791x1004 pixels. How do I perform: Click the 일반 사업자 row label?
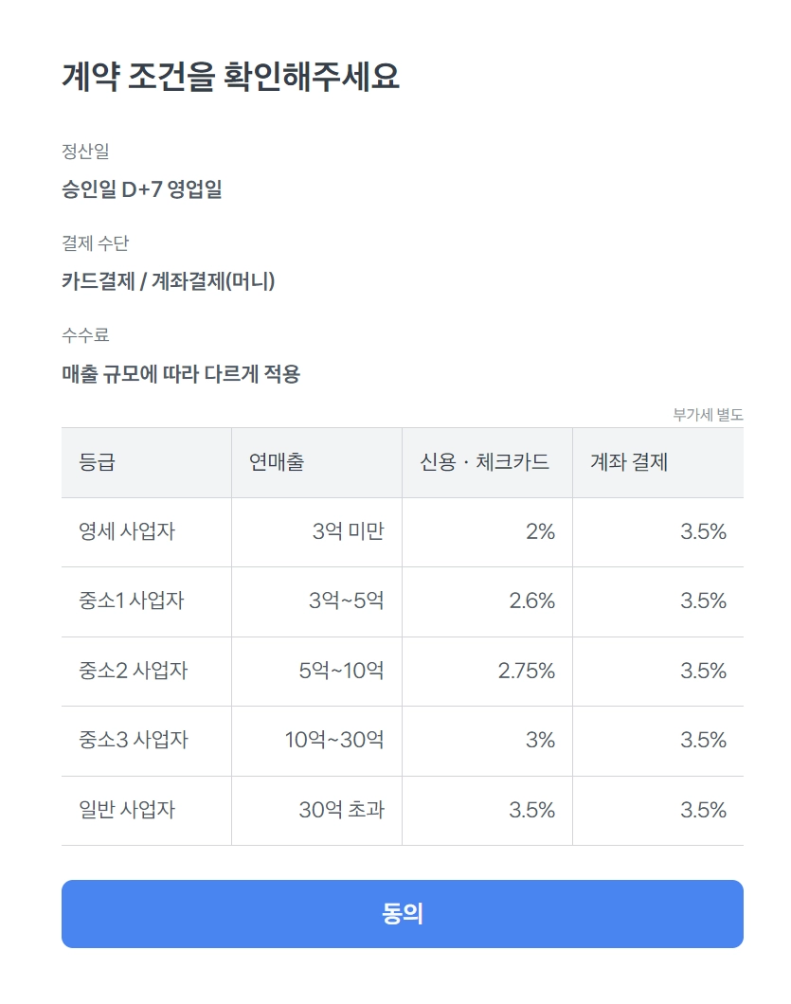point(127,810)
